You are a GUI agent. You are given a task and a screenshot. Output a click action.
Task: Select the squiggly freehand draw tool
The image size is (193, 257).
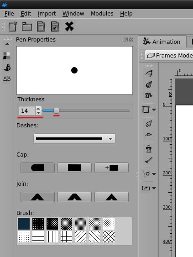[149, 95]
